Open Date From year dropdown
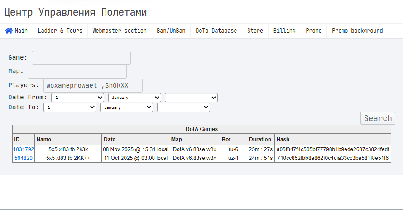This screenshot has width=403, height=210. 191,98
